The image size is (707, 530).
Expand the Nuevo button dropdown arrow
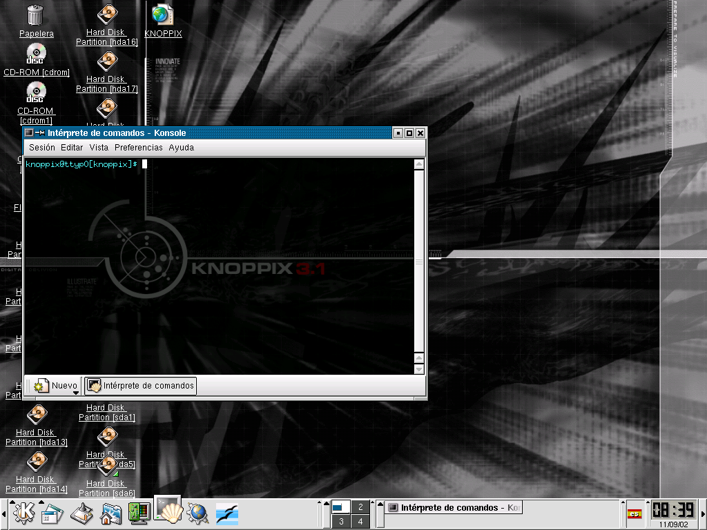[76, 393]
